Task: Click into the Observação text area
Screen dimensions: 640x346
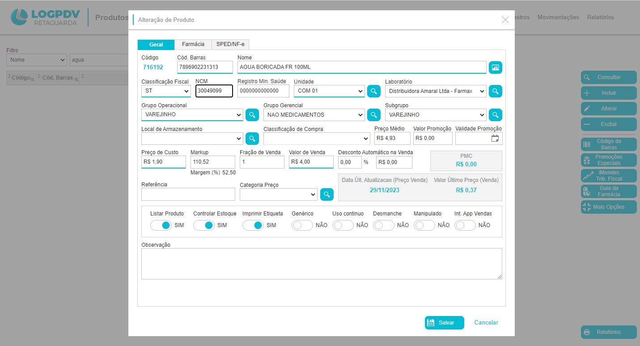Action: 321,264
